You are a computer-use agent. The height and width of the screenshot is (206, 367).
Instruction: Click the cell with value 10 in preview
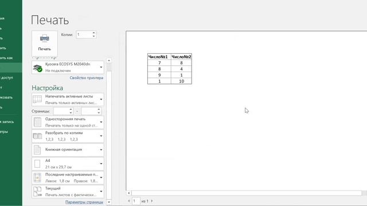click(x=181, y=81)
